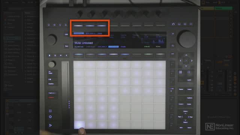
Task: Tap the d-pad up arrow
Action: point(186,55)
